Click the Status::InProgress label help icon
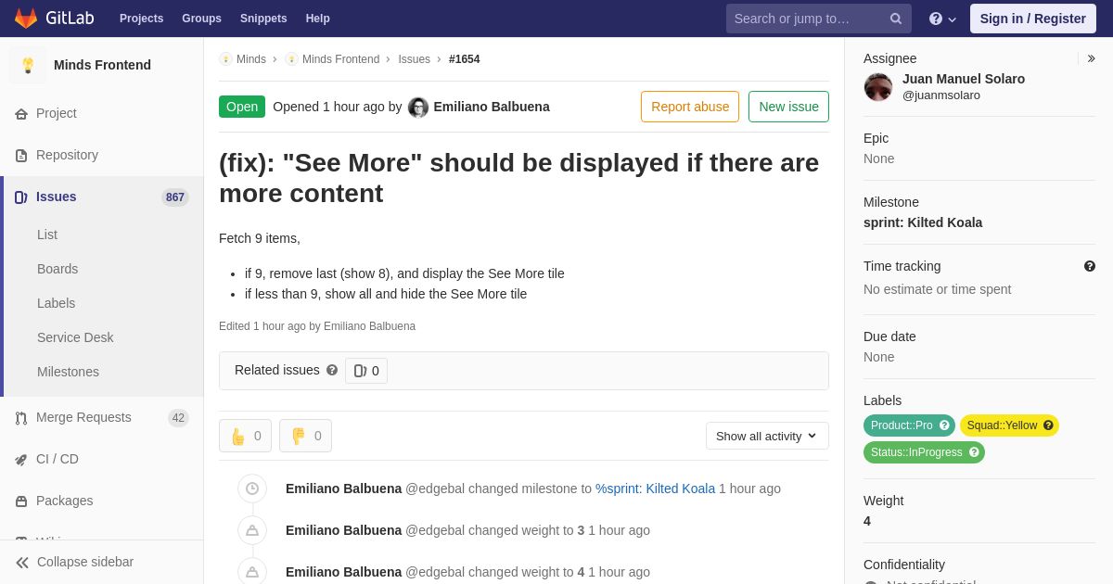Viewport: 1113px width, 584px height. [x=974, y=452]
